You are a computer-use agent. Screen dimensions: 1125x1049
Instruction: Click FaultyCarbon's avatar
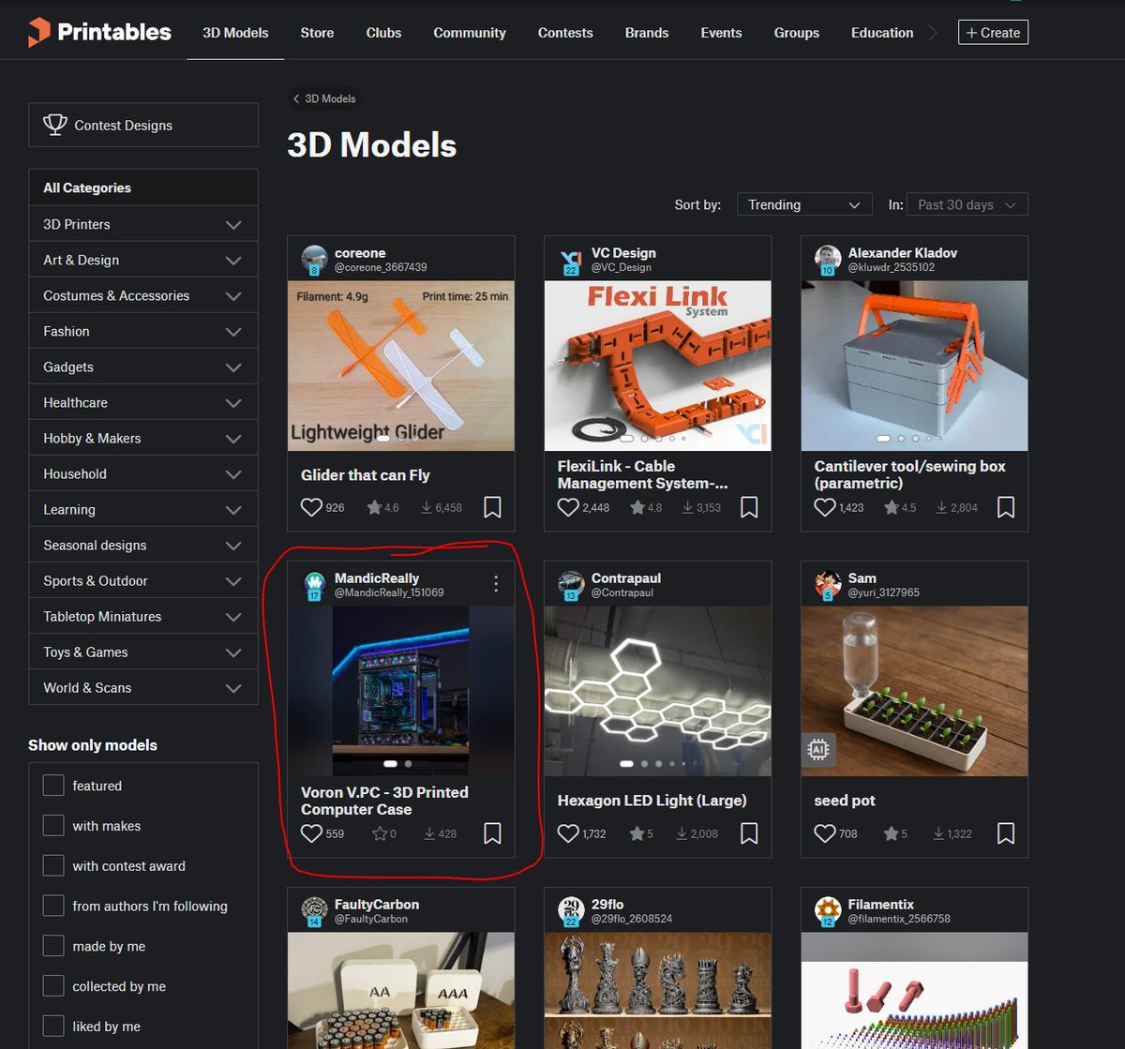(314, 911)
